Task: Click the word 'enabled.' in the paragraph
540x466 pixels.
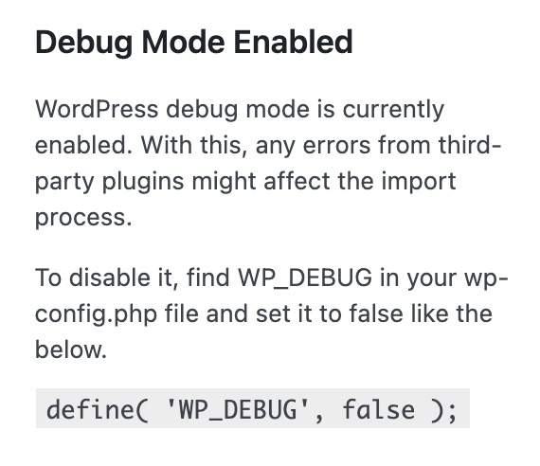Action: coord(83,145)
